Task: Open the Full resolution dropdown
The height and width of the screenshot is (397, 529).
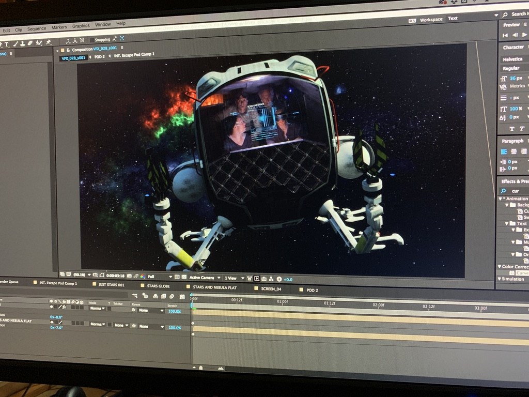Action: point(160,277)
